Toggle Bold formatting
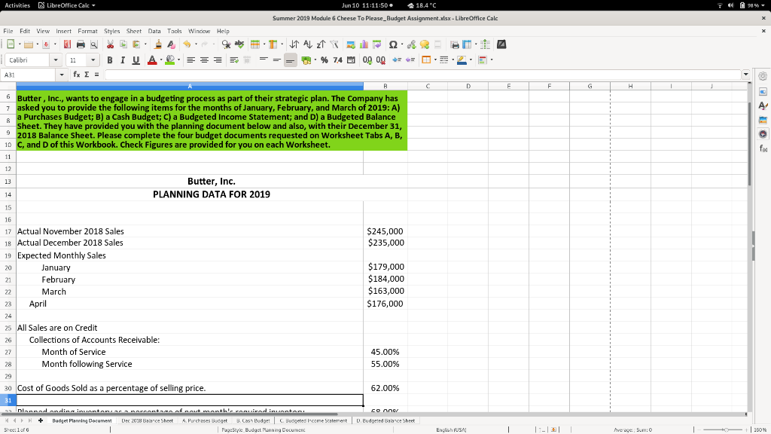 point(109,60)
